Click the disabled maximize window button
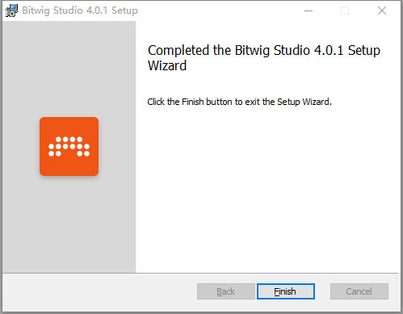Viewport: 403px width, 314px height. point(345,10)
